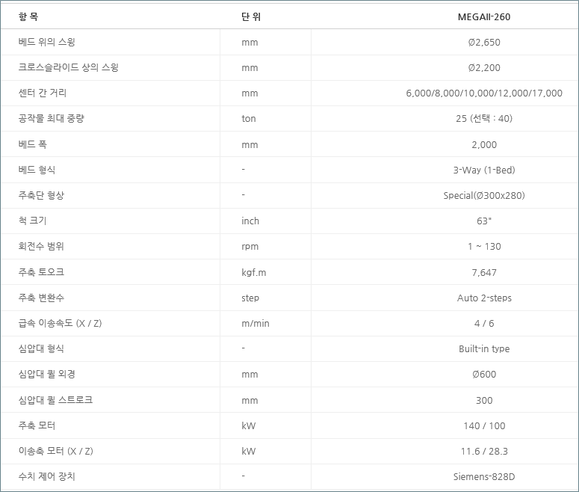Click the ton unit cell

pos(249,119)
